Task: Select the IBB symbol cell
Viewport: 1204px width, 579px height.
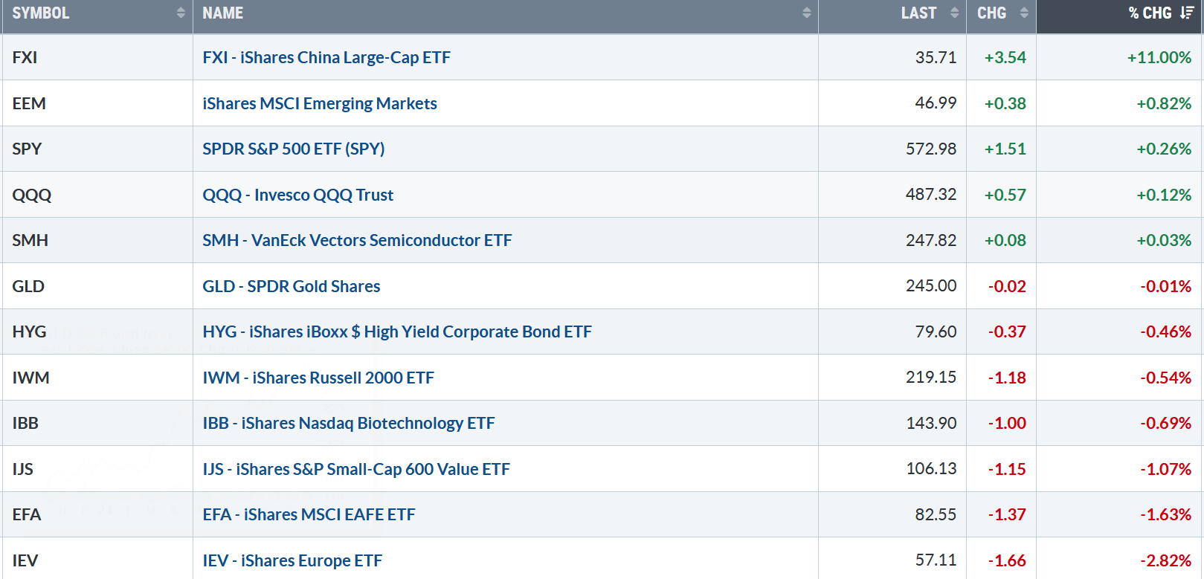Action: (97, 423)
